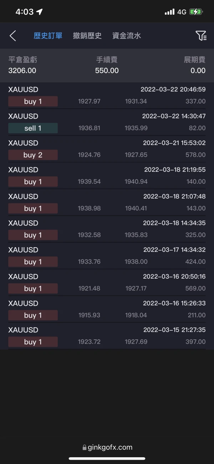The height and width of the screenshot is (464, 214).
Task: Tap the cellular signal bars icon
Action: tap(169, 12)
